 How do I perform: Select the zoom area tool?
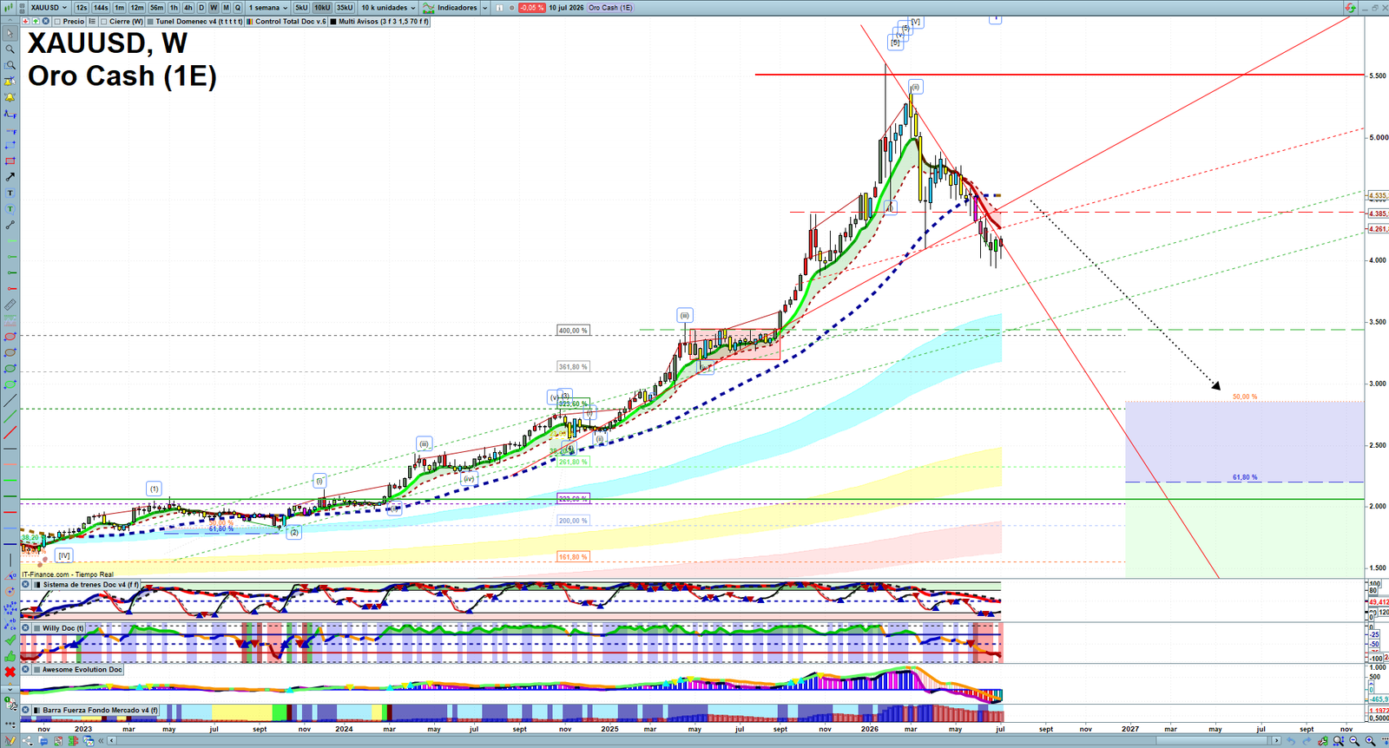[x=10, y=65]
